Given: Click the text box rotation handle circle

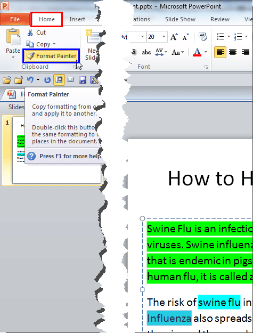Looking at the screenshot, I should (142, 218).
